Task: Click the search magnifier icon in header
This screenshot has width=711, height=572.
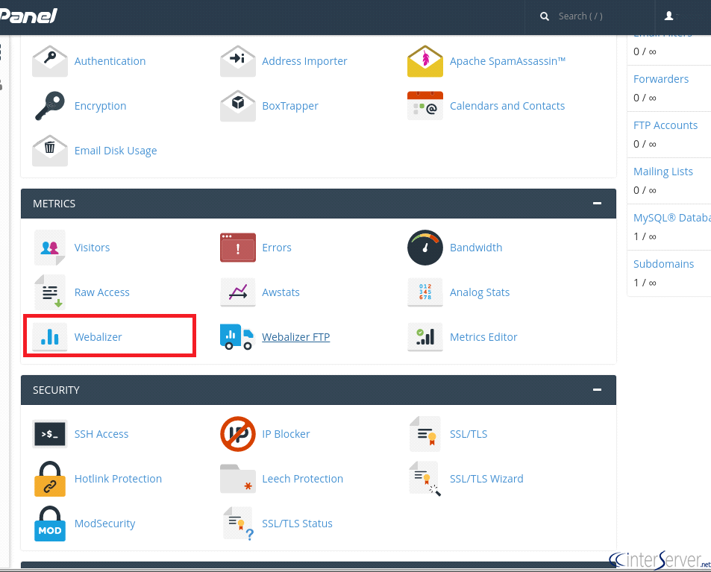Action: point(545,16)
